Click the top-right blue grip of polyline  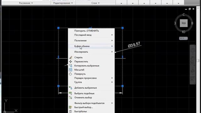[x=122, y=28]
